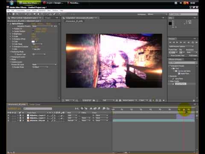Open File menu
This screenshot has height=154, width=205.
click(9, 11)
